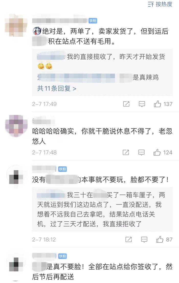Open the reply about 一箱车厘子
Screen dimensions: 179x283
[x=102, y=209]
